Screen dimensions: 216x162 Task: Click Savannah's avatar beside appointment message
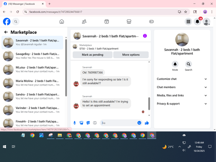(x=76, y=106)
